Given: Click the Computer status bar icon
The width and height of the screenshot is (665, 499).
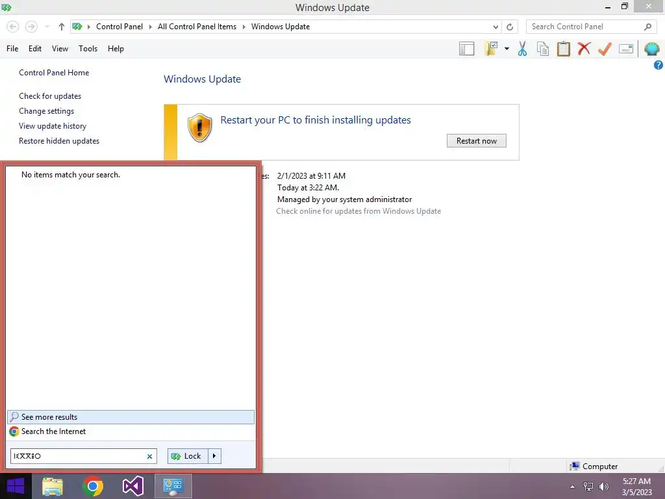Looking at the screenshot, I should pos(575,467).
